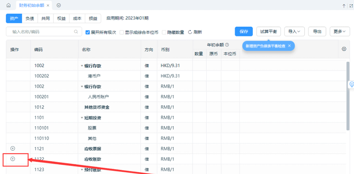The image size is (354, 174).
Task: Collapse 银行存款 HKD tree row
Action: pyautogui.click(x=82, y=66)
